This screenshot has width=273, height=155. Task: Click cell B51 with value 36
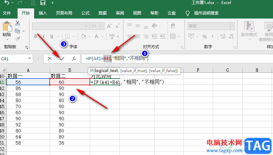(70, 143)
